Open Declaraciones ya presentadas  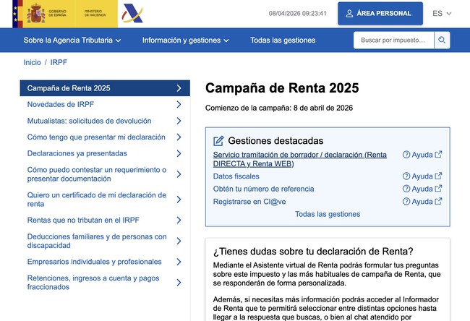pyautogui.click(x=105, y=153)
